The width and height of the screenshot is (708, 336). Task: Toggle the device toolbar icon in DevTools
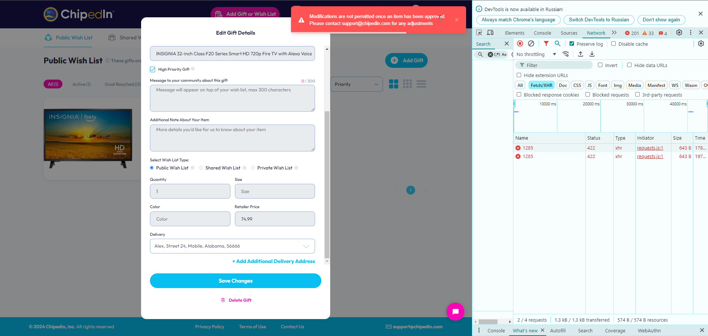coord(490,32)
